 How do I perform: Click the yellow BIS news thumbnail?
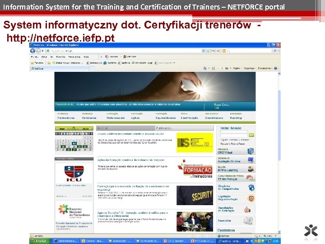coord(195,142)
